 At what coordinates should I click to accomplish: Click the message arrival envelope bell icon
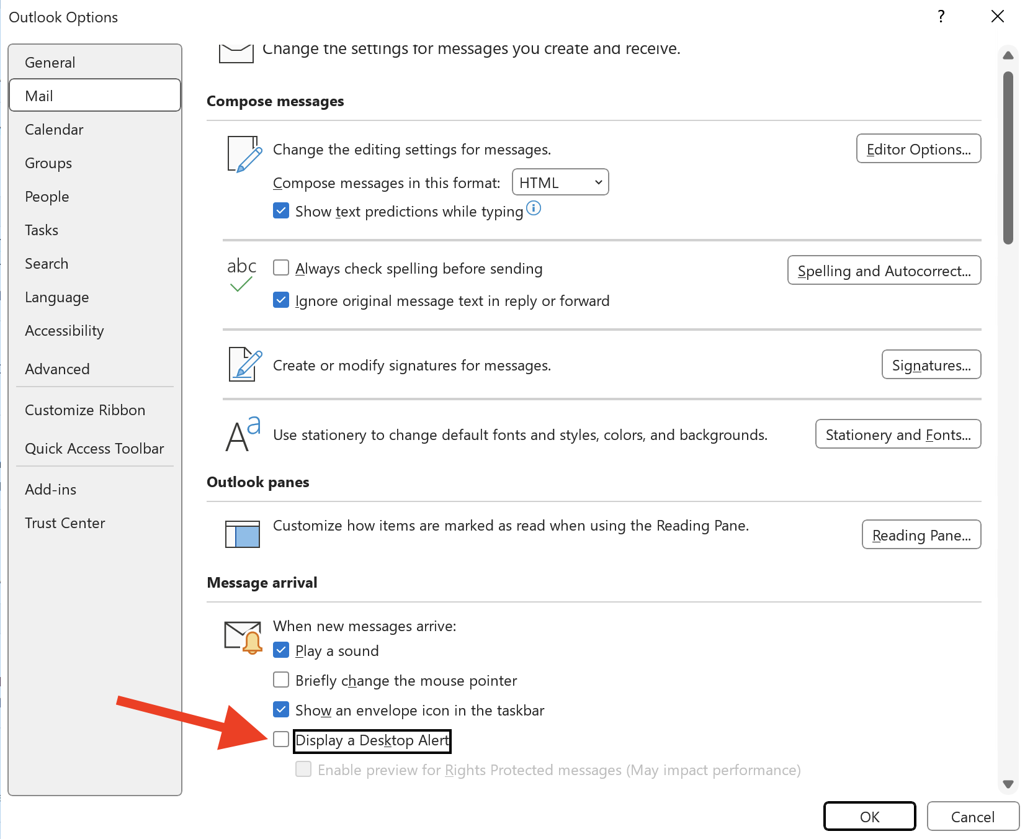[243, 637]
